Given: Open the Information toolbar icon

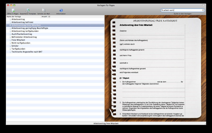Looking at the screenshot, I should pyautogui.click(x=61, y=10).
